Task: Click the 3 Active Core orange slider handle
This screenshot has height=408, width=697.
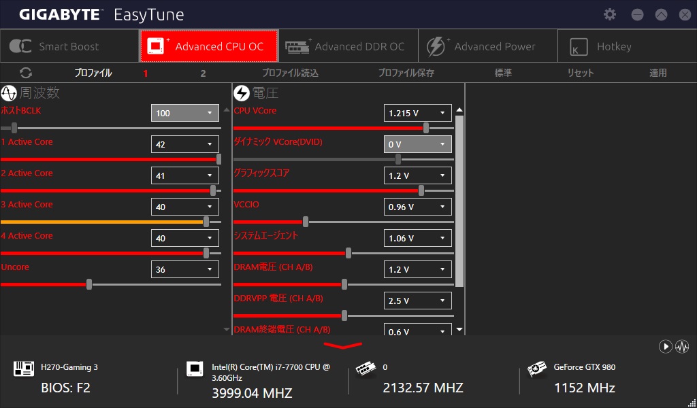Action: tap(206, 222)
